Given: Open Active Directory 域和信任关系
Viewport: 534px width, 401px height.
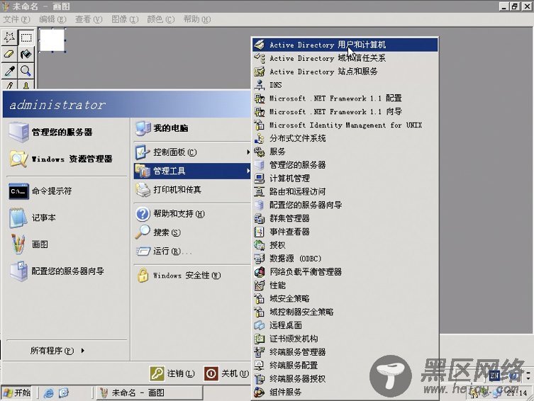Looking at the screenshot, I should click(345, 58).
